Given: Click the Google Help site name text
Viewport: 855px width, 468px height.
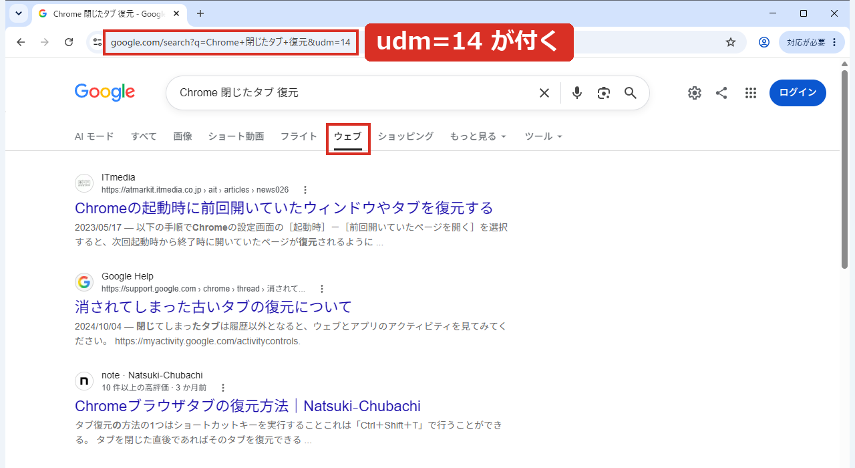Looking at the screenshot, I should tap(128, 276).
